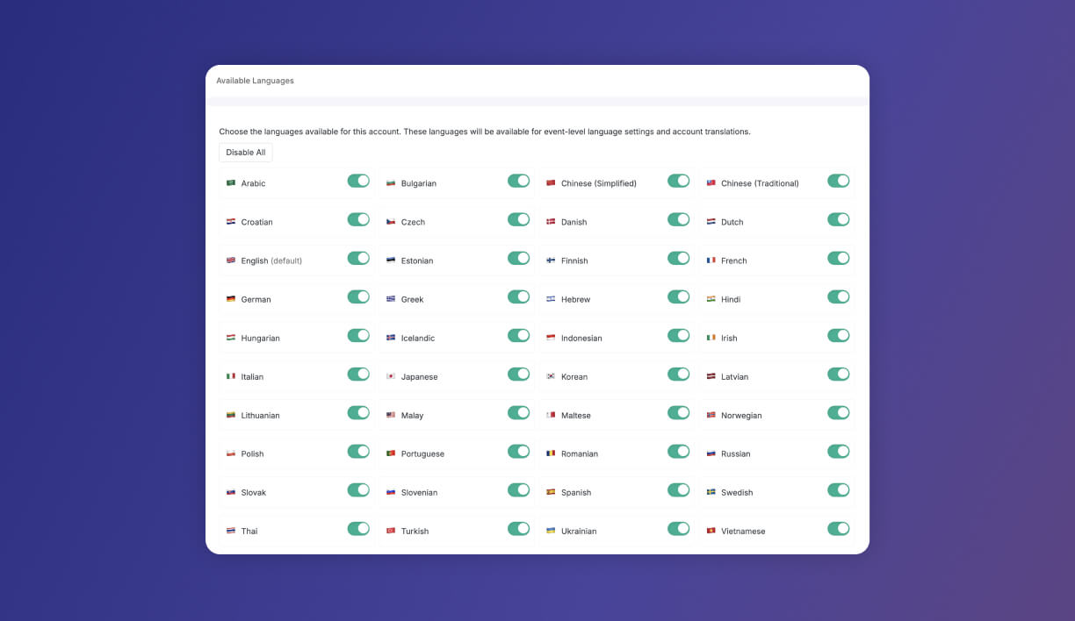
Task: Switch off Portuguese availability
Action: click(518, 451)
